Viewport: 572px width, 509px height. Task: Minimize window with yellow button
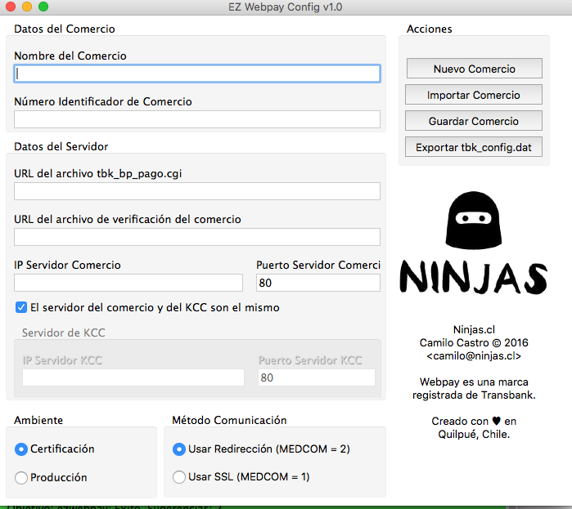click(x=27, y=7)
